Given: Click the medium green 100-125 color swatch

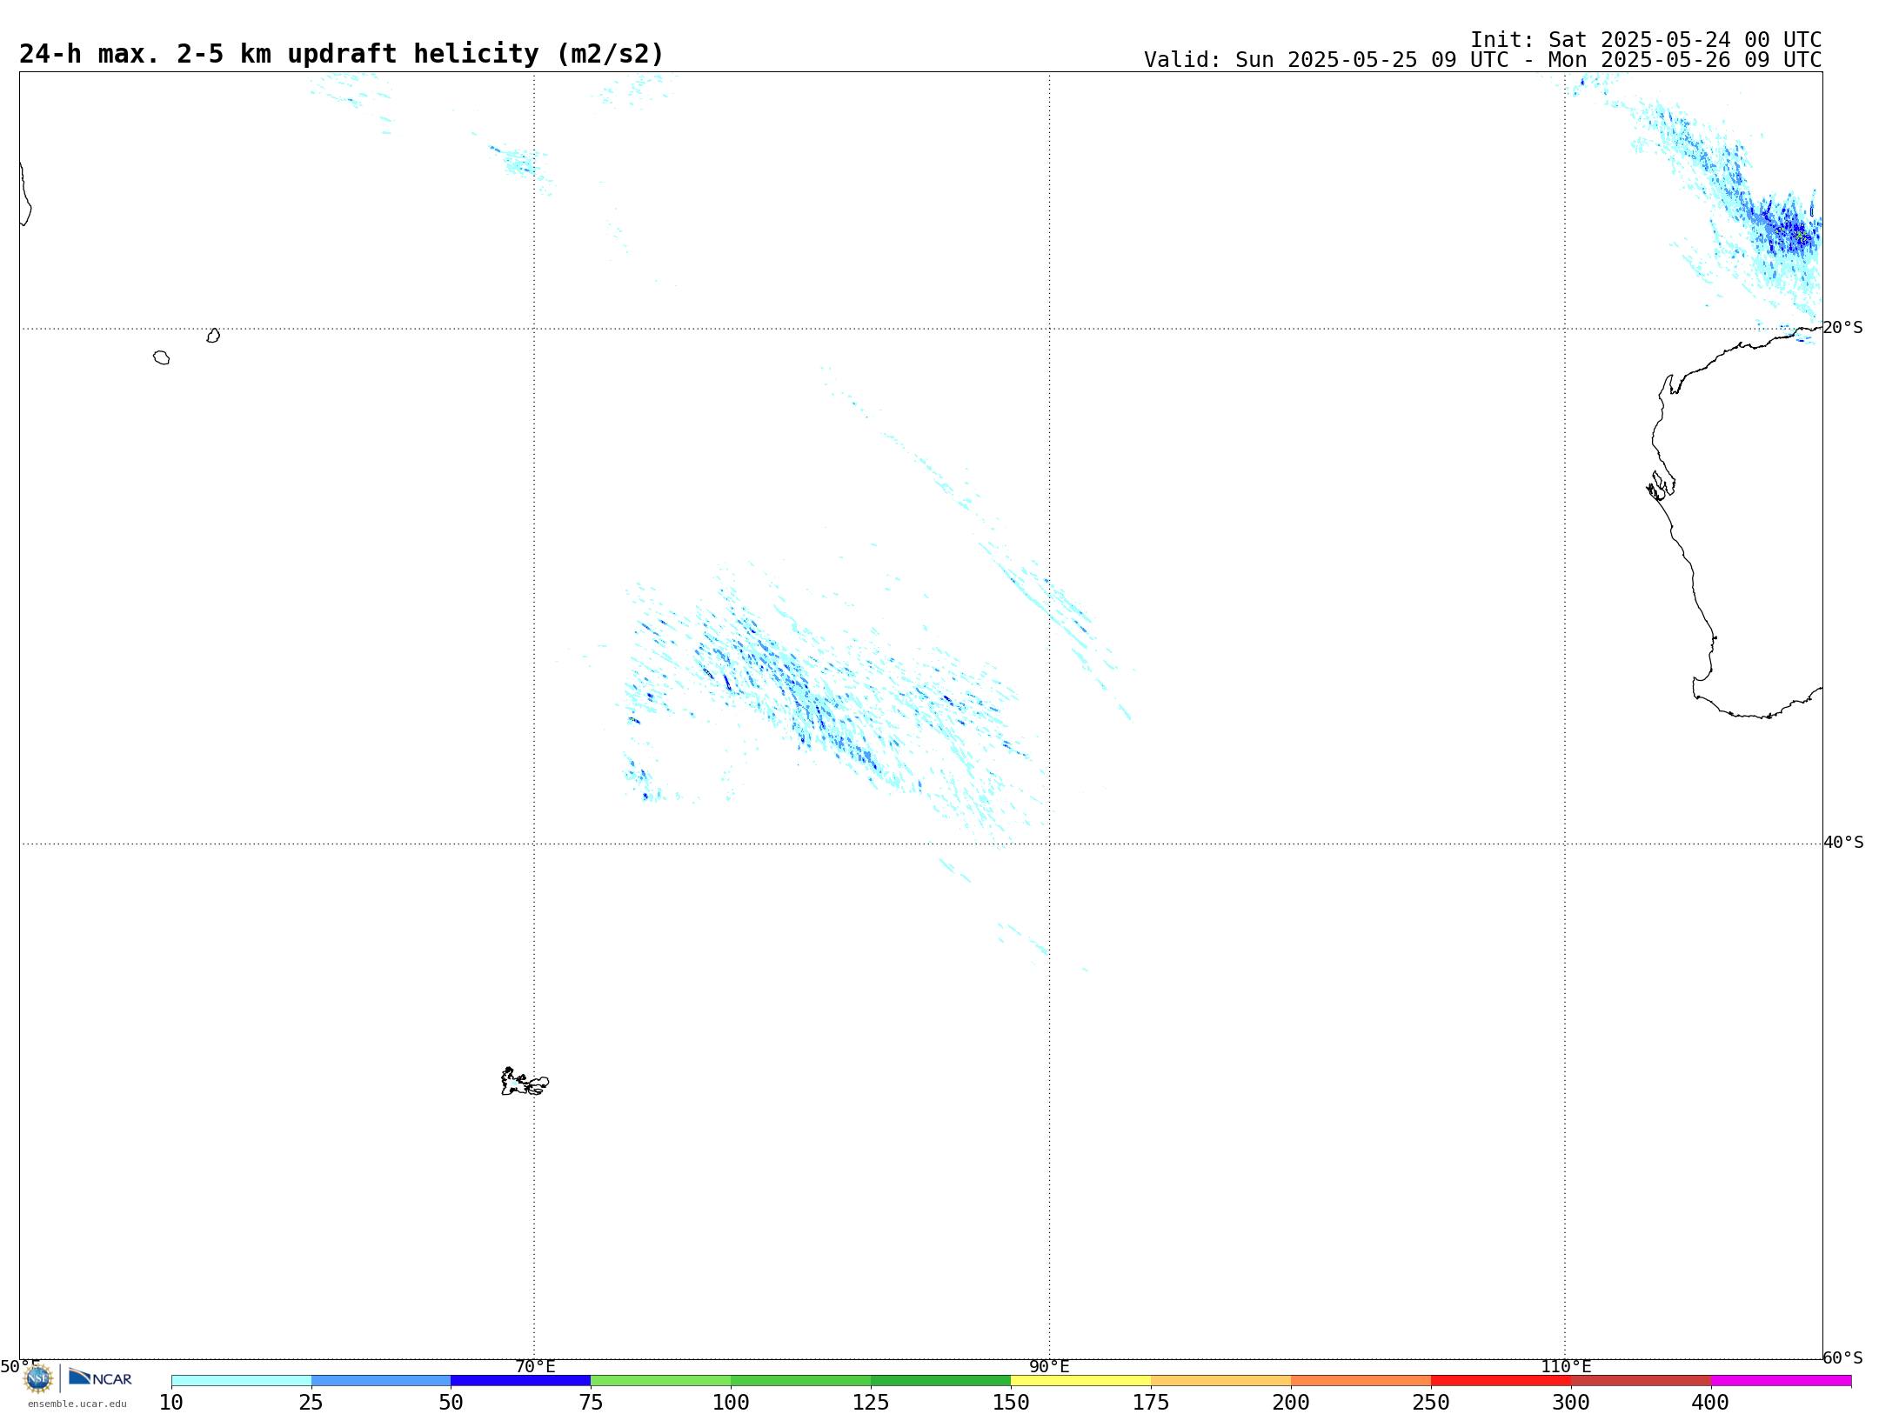Looking at the screenshot, I should (x=801, y=1381).
